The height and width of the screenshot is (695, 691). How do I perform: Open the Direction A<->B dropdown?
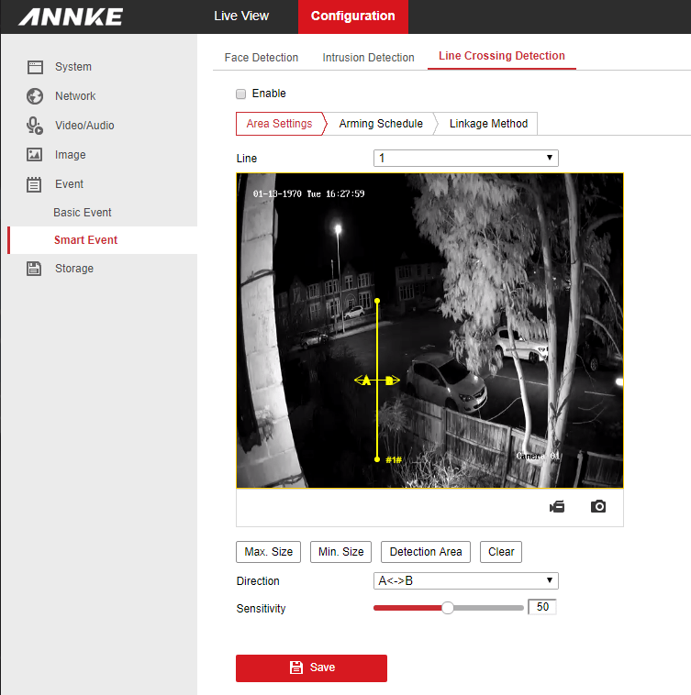[465, 581]
